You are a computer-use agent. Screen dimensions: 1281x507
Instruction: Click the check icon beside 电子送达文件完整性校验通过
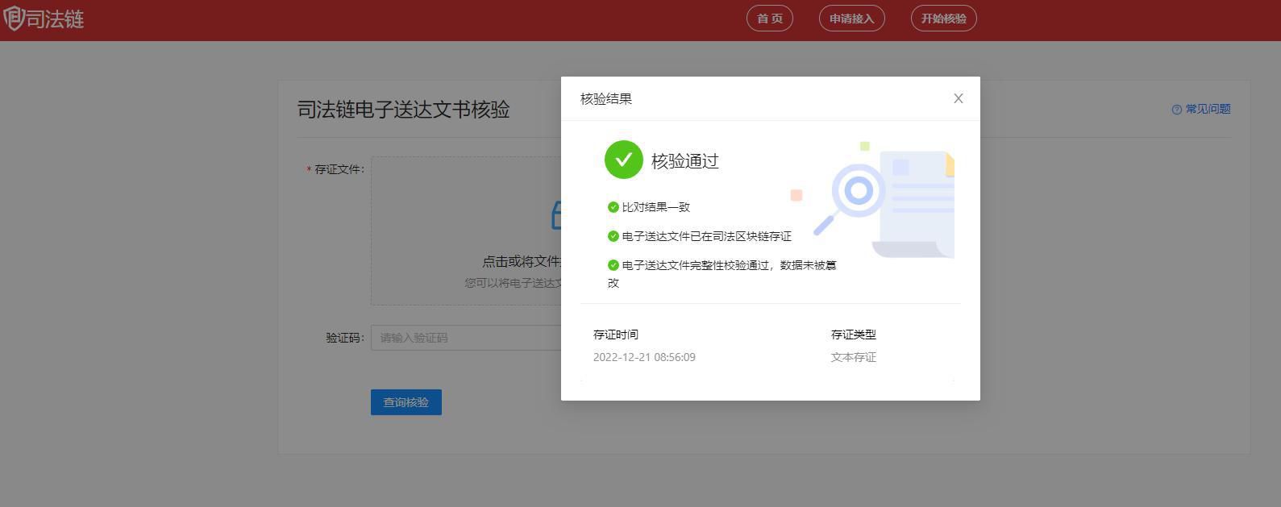click(x=613, y=265)
